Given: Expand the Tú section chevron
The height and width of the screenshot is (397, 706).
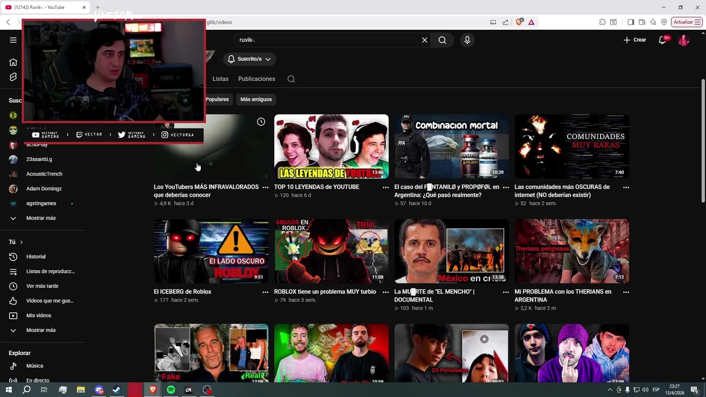Looking at the screenshot, I should pos(22,242).
